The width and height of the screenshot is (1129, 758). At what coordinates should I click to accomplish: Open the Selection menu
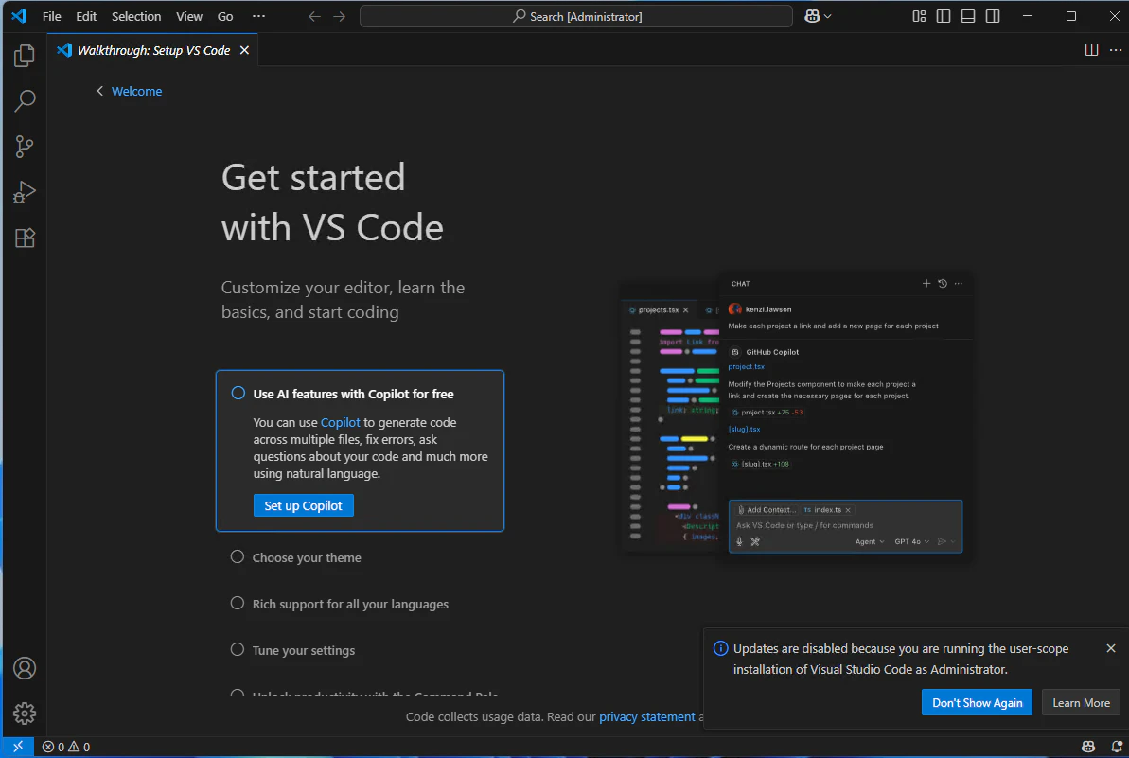(x=136, y=16)
